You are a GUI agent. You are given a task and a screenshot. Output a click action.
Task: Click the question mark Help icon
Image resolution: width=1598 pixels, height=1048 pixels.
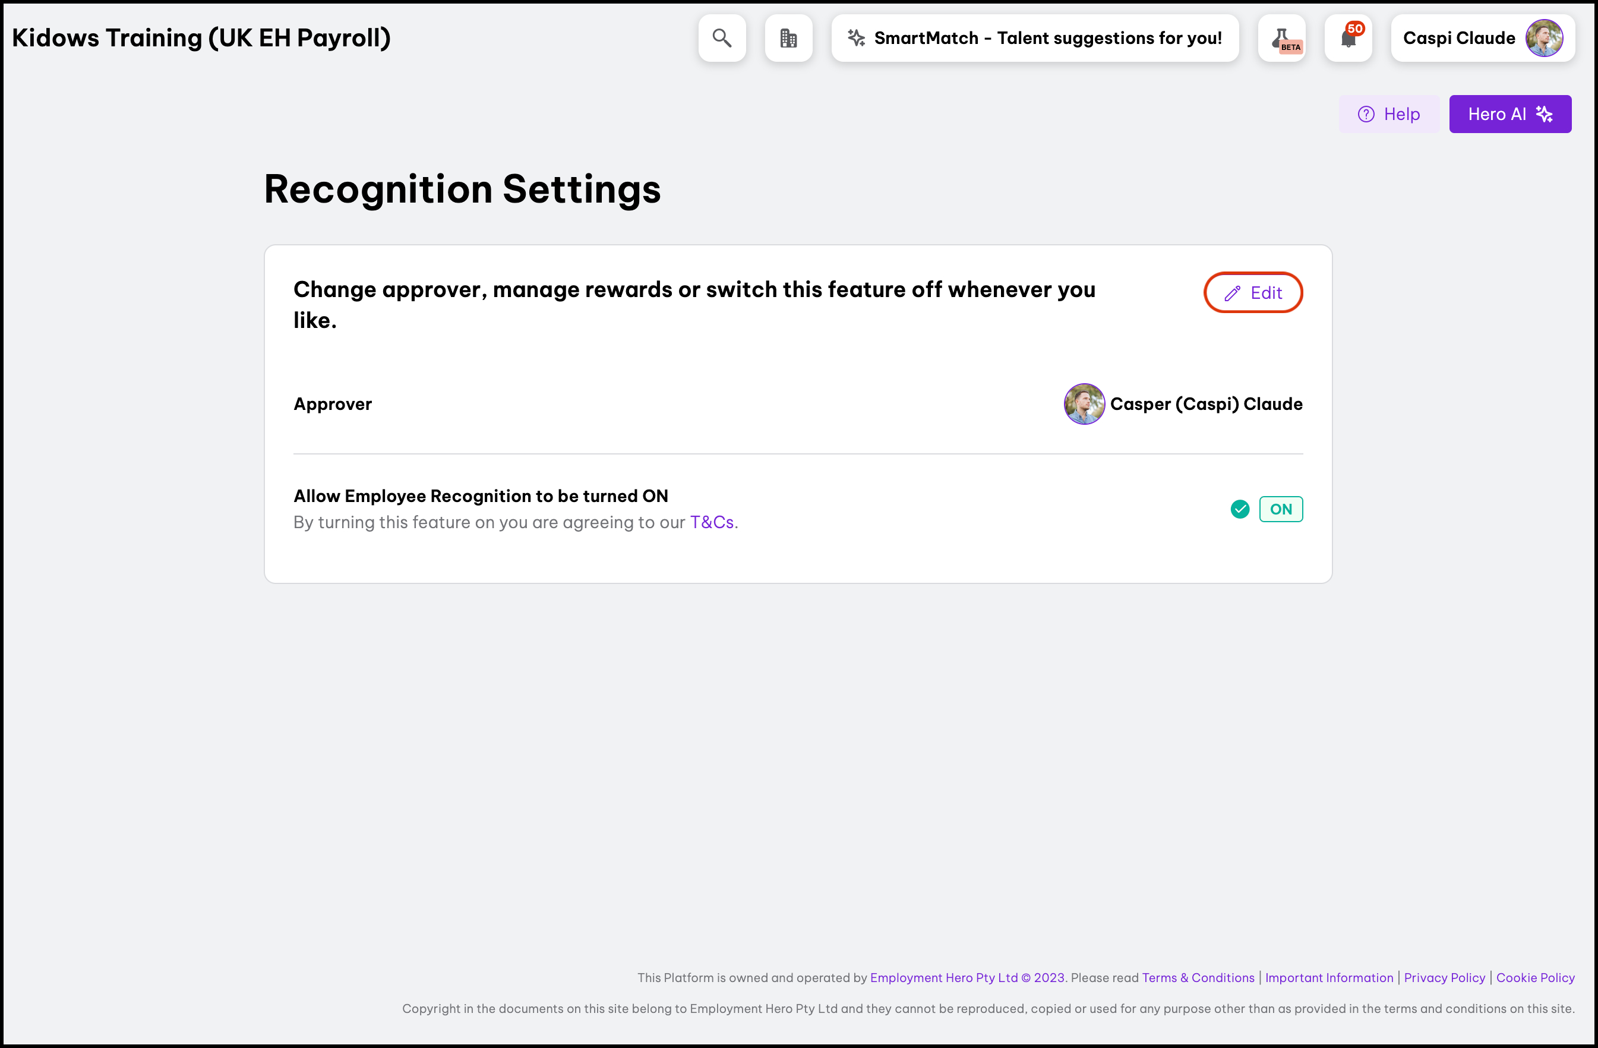coord(1366,114)
